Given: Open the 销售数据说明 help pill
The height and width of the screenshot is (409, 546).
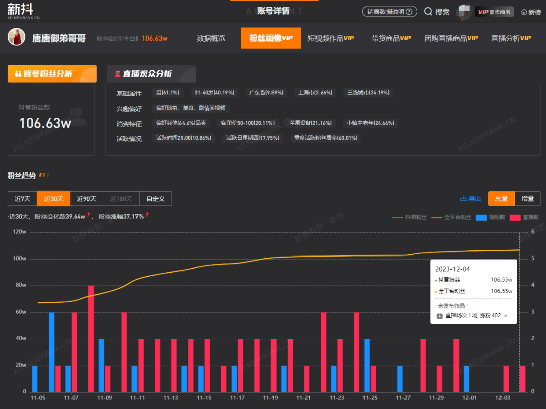Looking at the screenshot, I should [x=389, y=11].
